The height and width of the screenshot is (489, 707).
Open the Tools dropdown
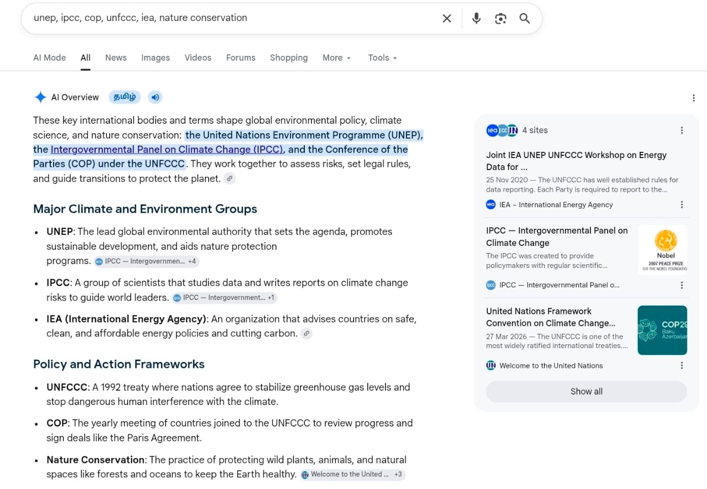[x=382, y=57]
